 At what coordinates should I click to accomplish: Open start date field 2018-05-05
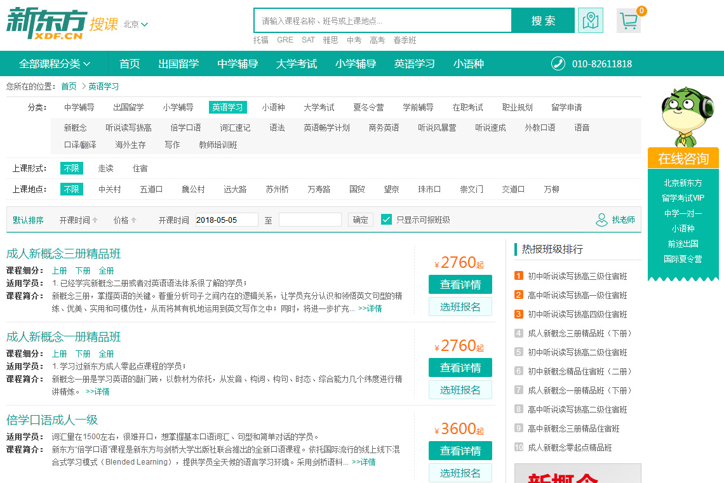click(227, 220)
